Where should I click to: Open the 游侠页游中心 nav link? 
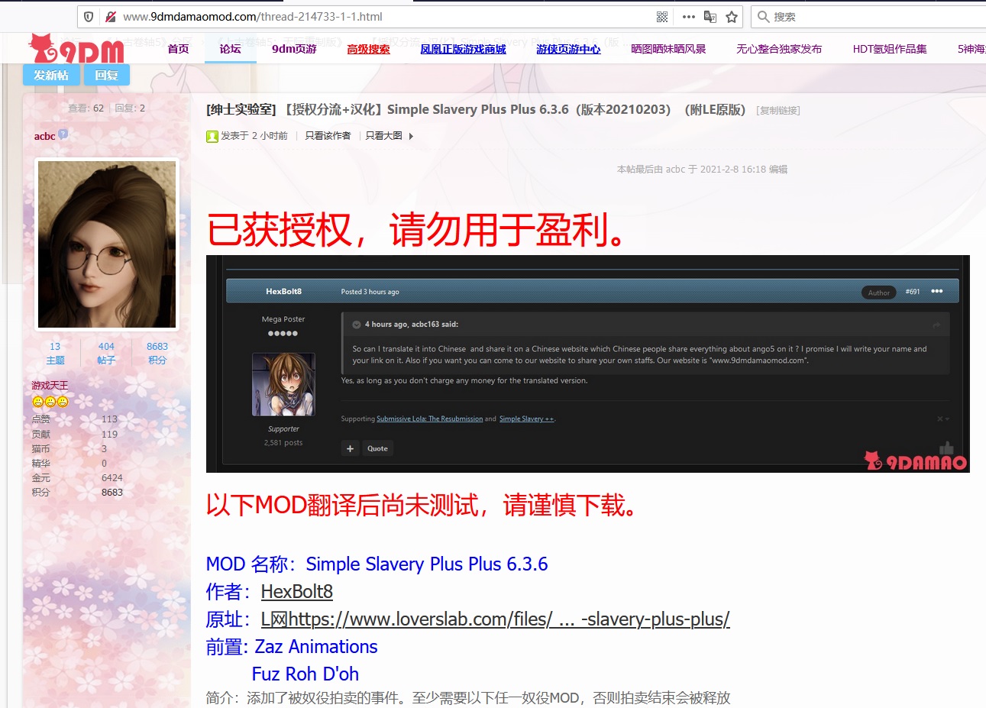(568, 49)
